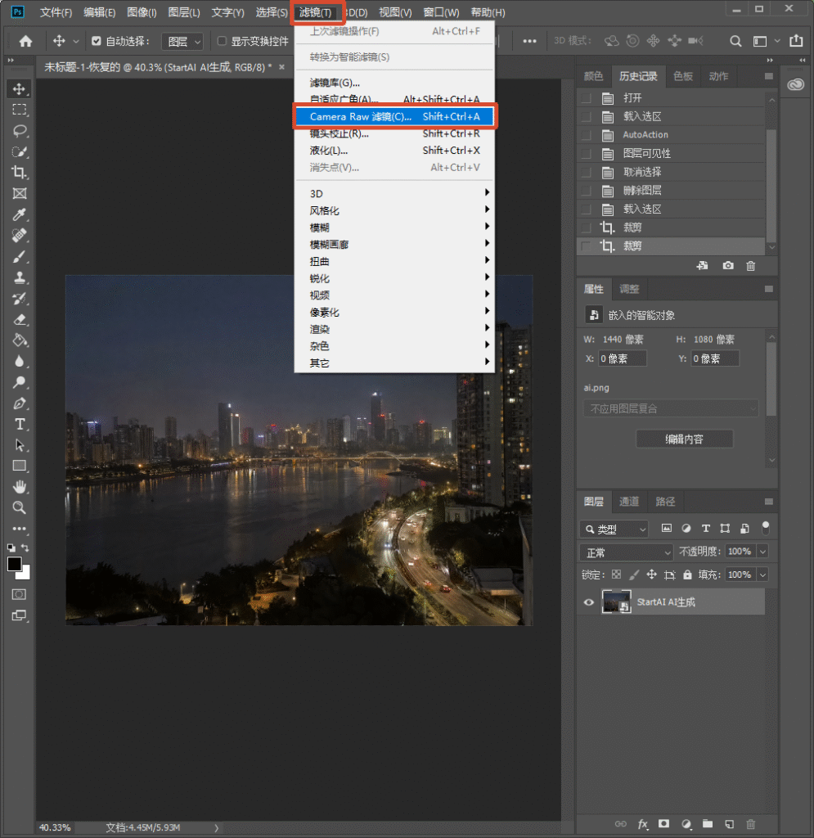The image size is (814, 838).
Task: Select the 载入选区 history state below 删除图层
Action: point(672,209)
